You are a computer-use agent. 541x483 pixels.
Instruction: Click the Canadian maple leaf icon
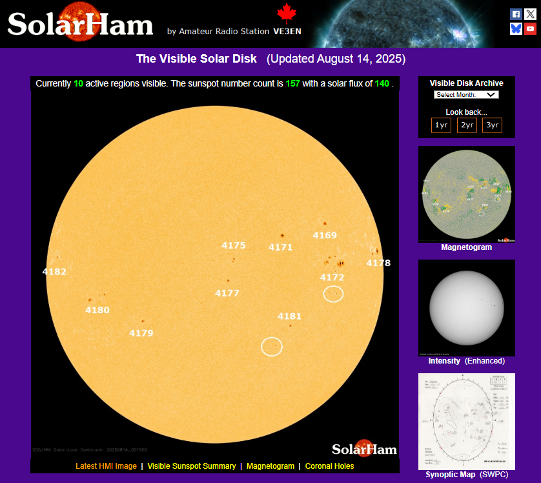tap(285, 14)
